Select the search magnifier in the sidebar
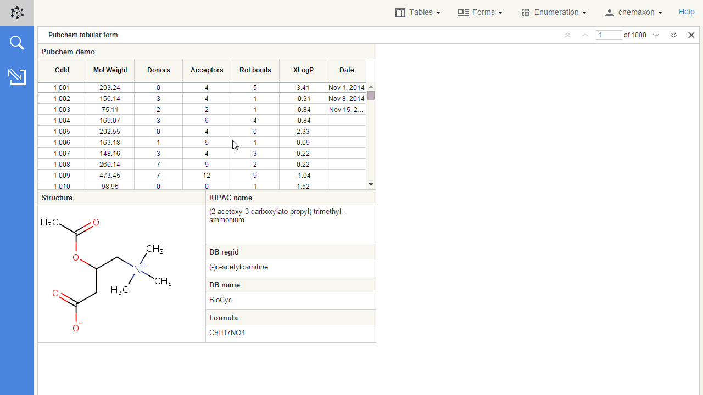 16,42
